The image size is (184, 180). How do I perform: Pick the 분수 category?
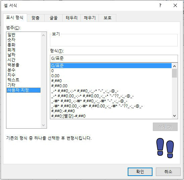click(x=23, y=70)
